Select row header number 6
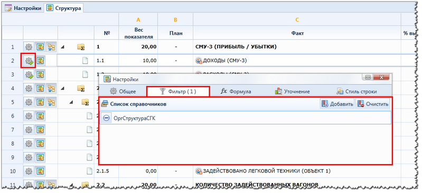 pyautogui.click(x=12, y=116)
